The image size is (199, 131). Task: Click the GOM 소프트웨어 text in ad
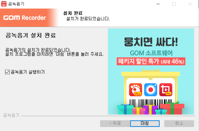pyautogui.click(x=151, y=53)
